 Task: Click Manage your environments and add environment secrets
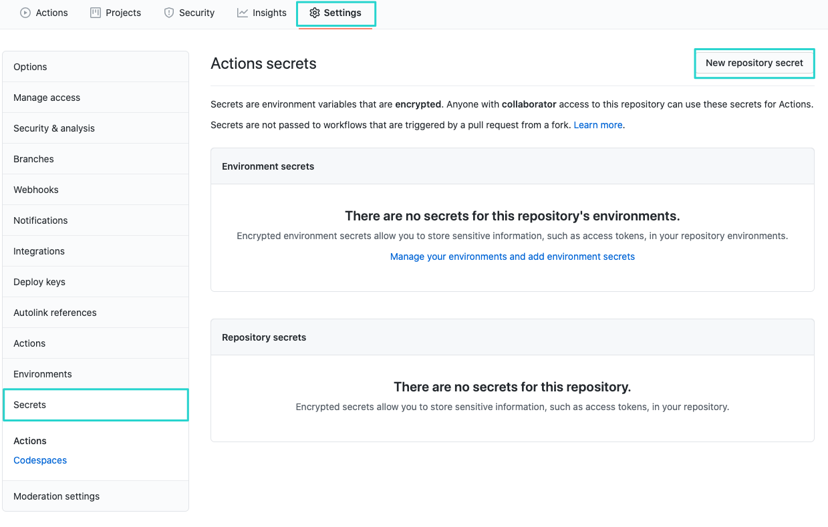point(512,256)
